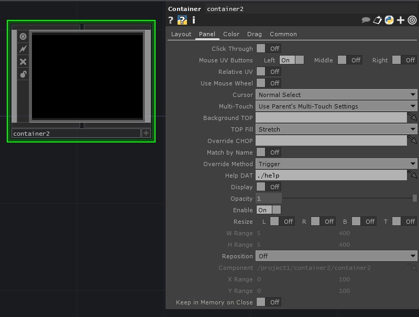Switch to the Common tab
The width and height of the screenshot is (419, 317).
coord(283,34)
